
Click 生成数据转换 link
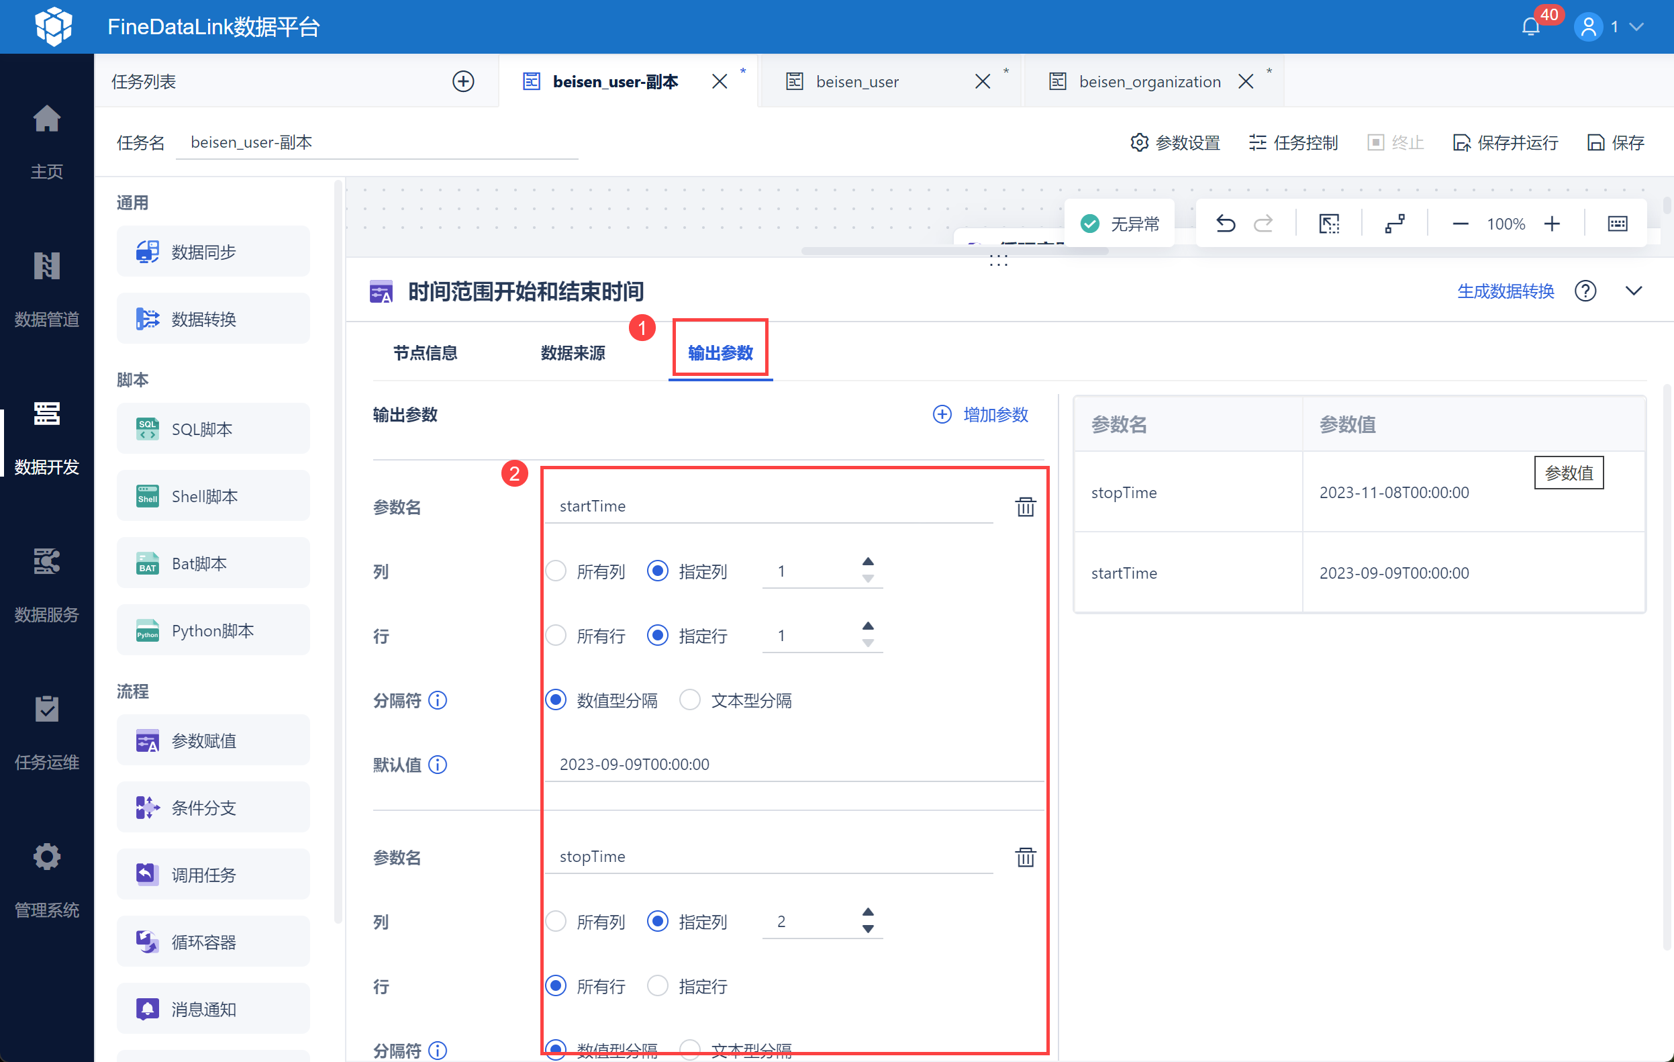1505,291
